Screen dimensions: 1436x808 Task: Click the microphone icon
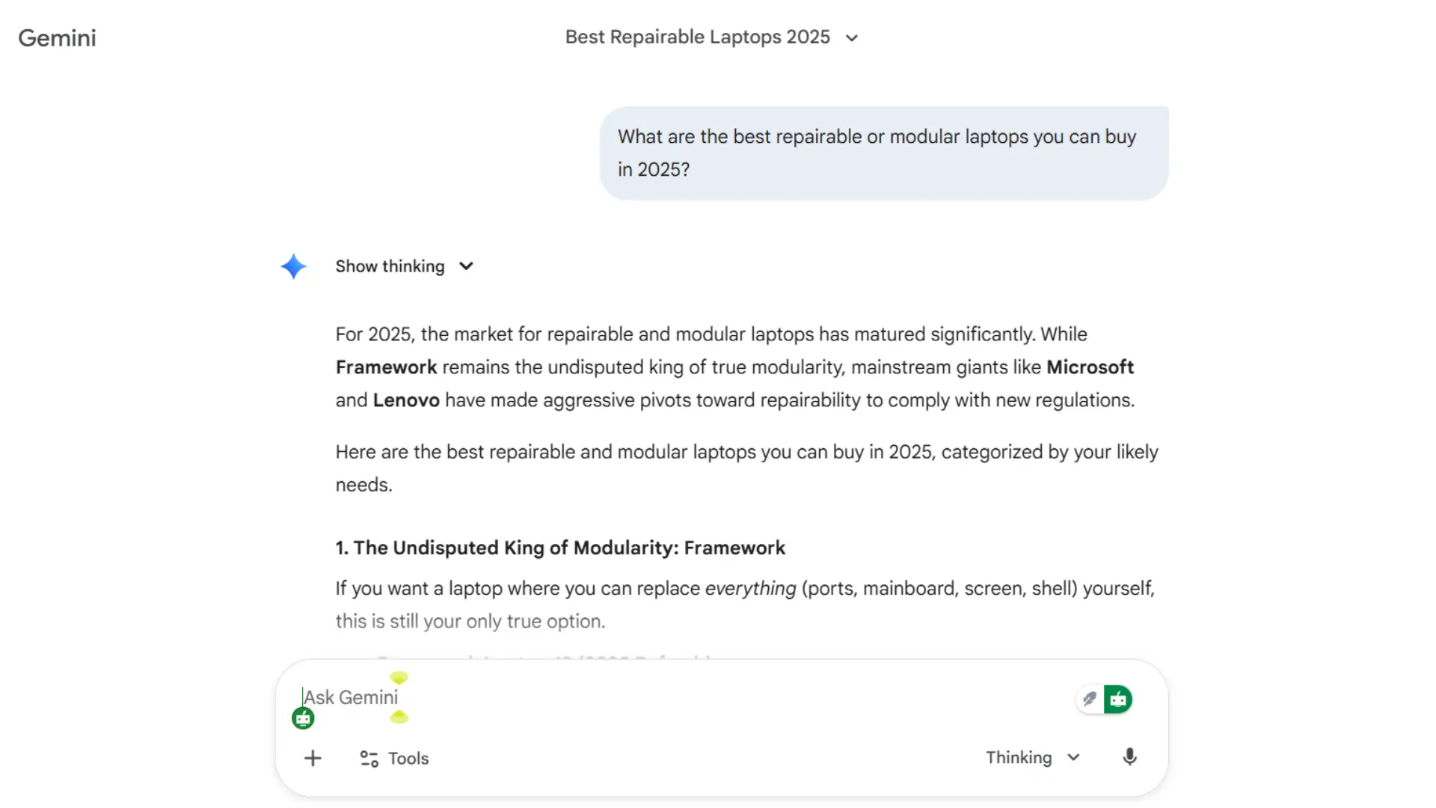coord(1129,757)
